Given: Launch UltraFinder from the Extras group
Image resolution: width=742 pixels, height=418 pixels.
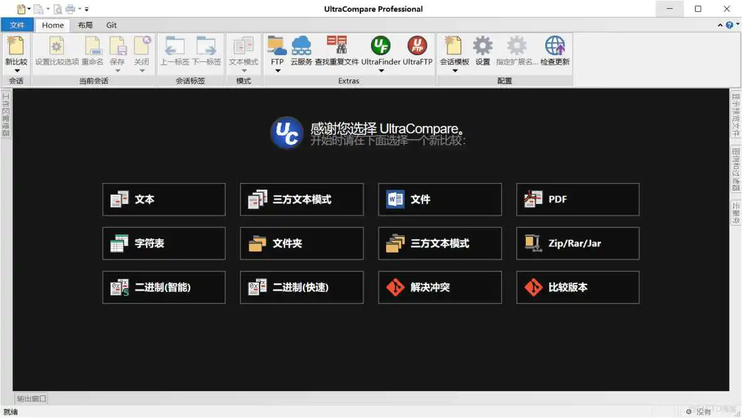Looking at the screenshot, I should [380, 50].
